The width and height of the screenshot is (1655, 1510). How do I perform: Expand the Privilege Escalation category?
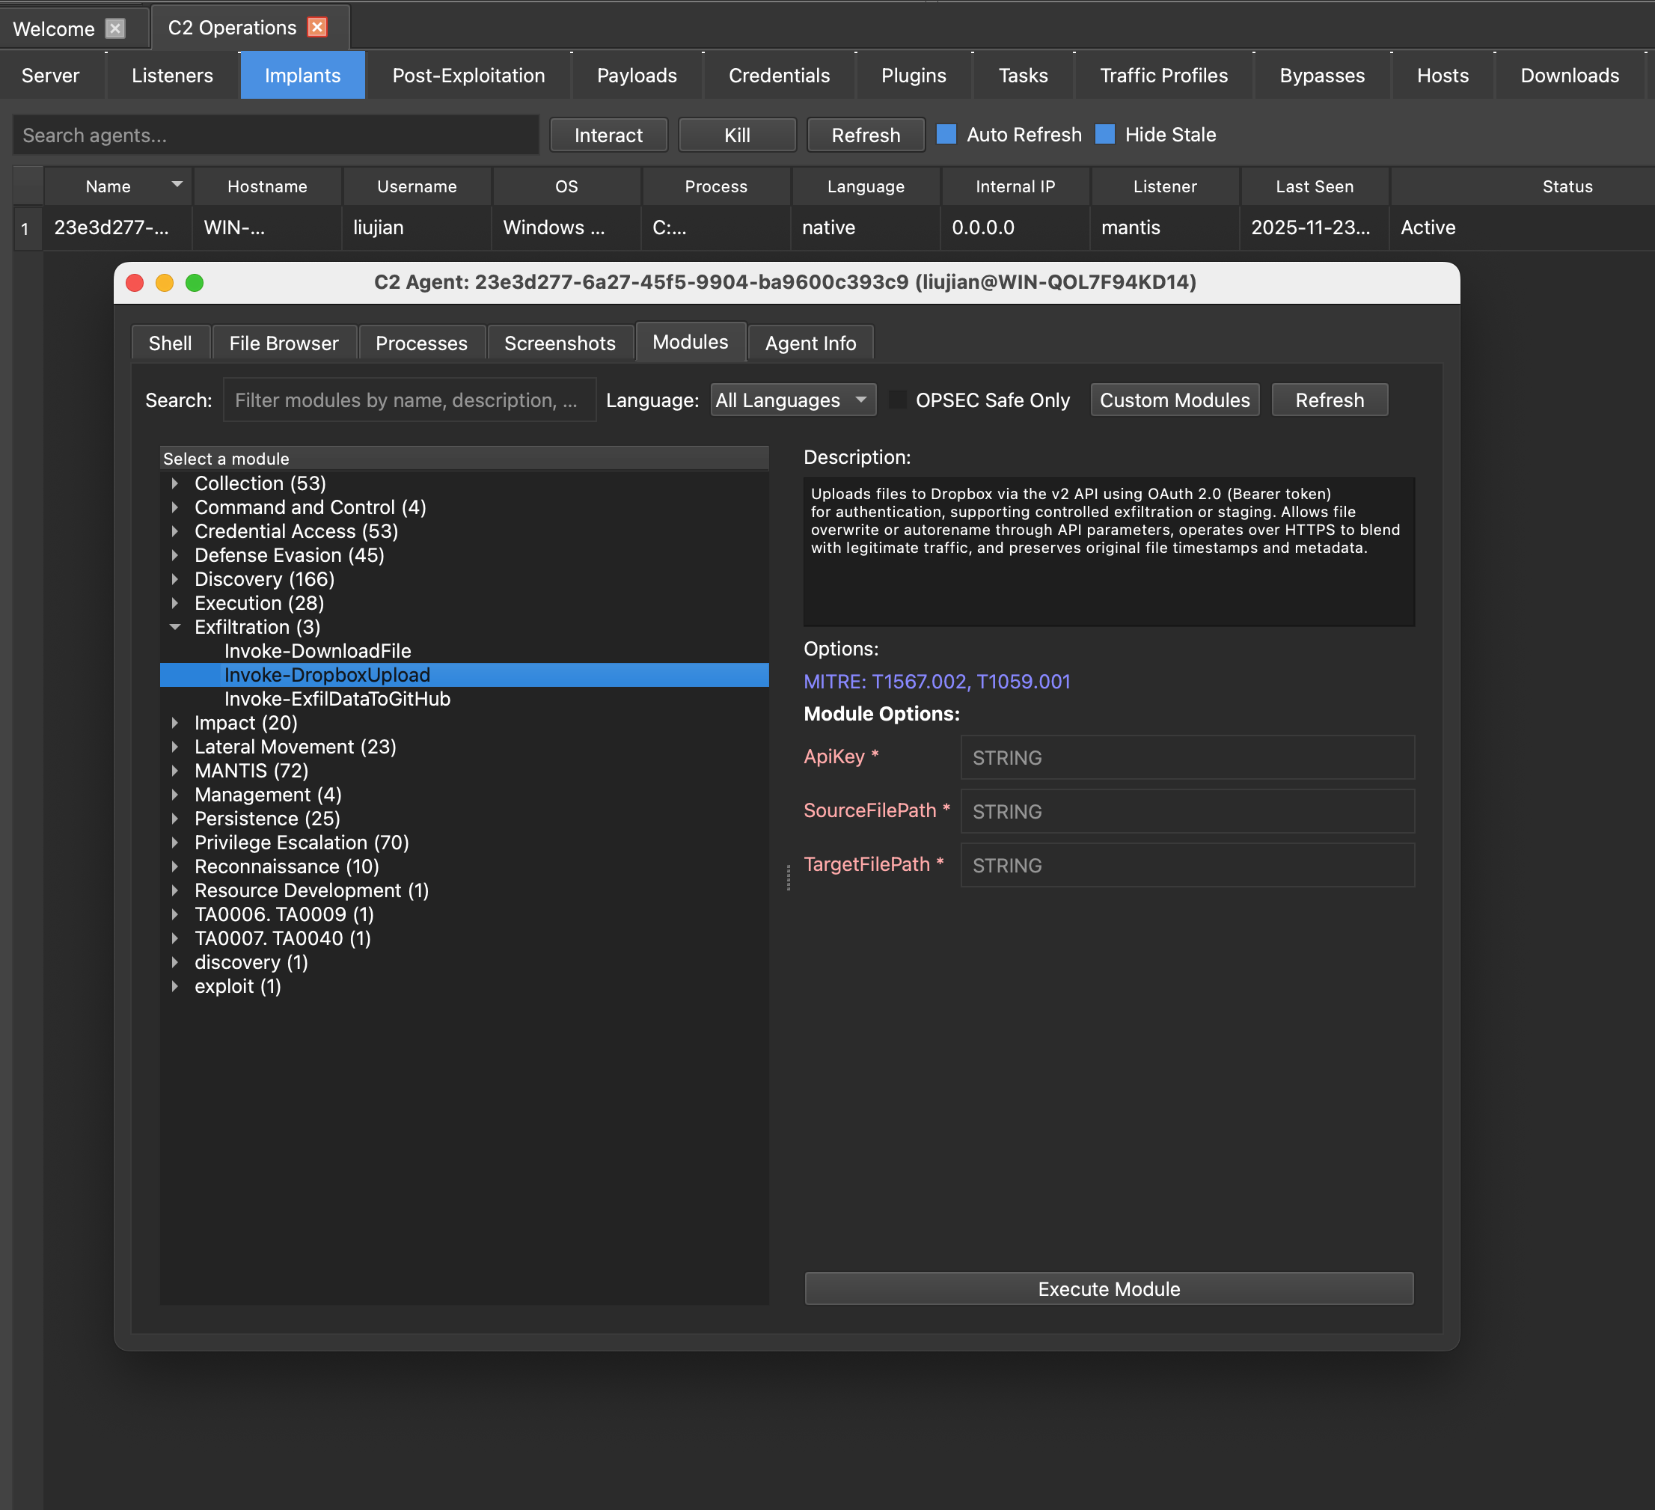pos(176,843)
